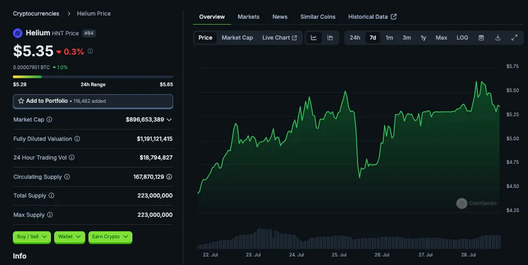This screenshot has width=528, height=265.
Task: Click $896,653,389 market cap value
Action: 145,120
